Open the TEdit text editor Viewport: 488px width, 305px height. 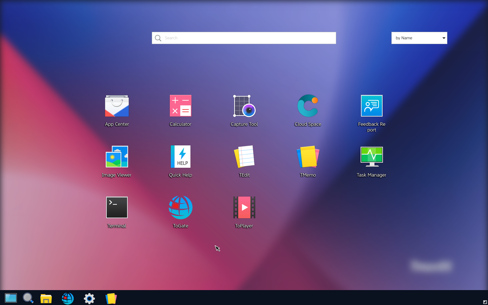244,157
